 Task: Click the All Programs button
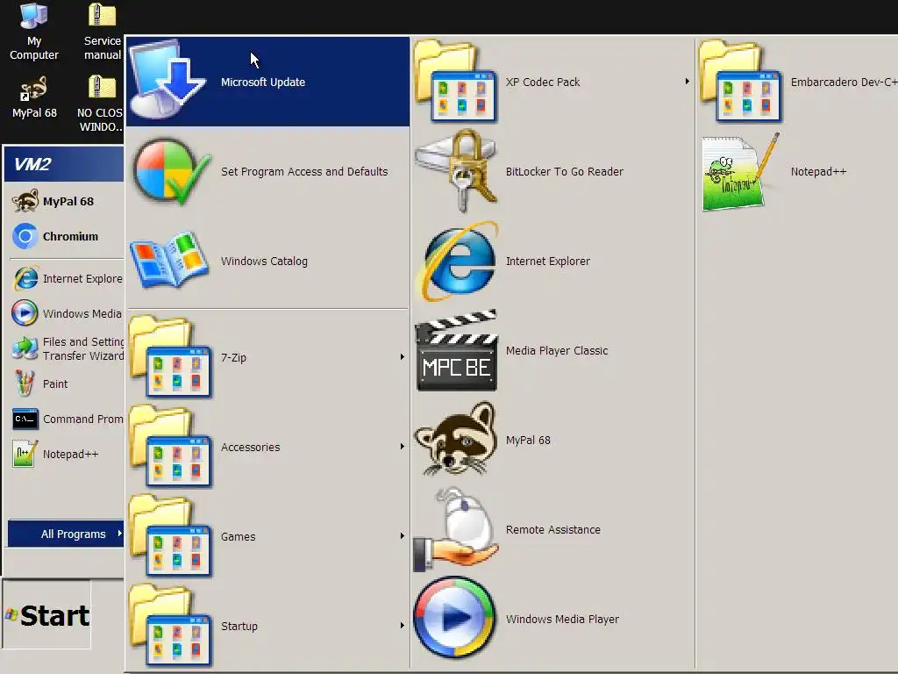(x=66, y=534)
